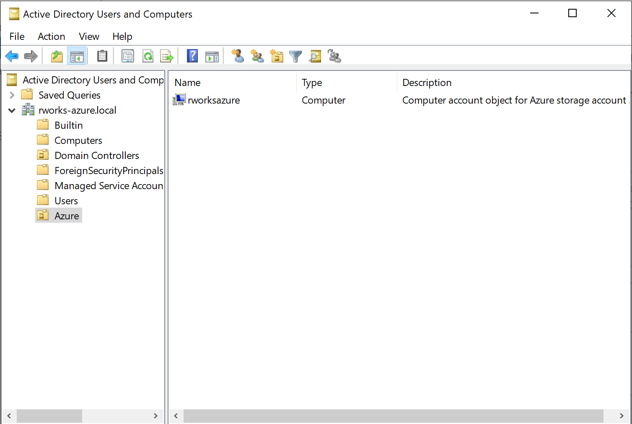The width and height of the screenshot is (632, 424).
Task: Click tree pane scroll right arrow
Action: tap(155, 416)
